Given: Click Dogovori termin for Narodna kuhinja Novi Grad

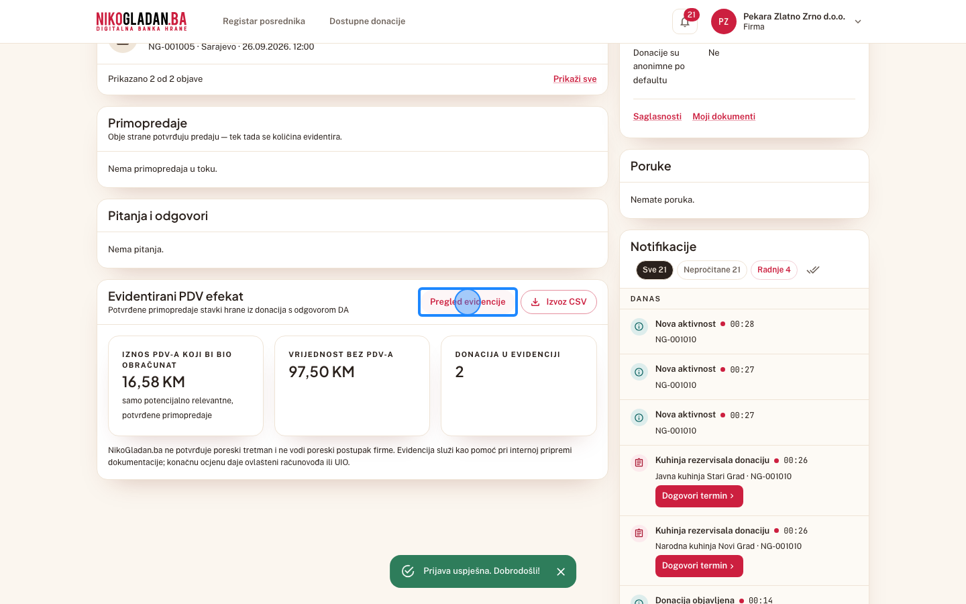Looking at the screenshot, I should pos(699,566).
